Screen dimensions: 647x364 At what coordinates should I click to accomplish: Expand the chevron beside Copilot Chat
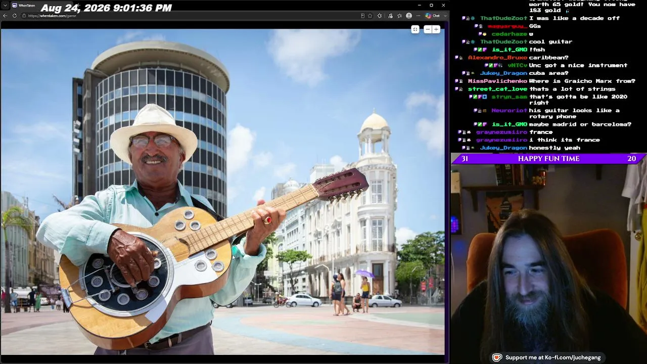tap(445, 16)
